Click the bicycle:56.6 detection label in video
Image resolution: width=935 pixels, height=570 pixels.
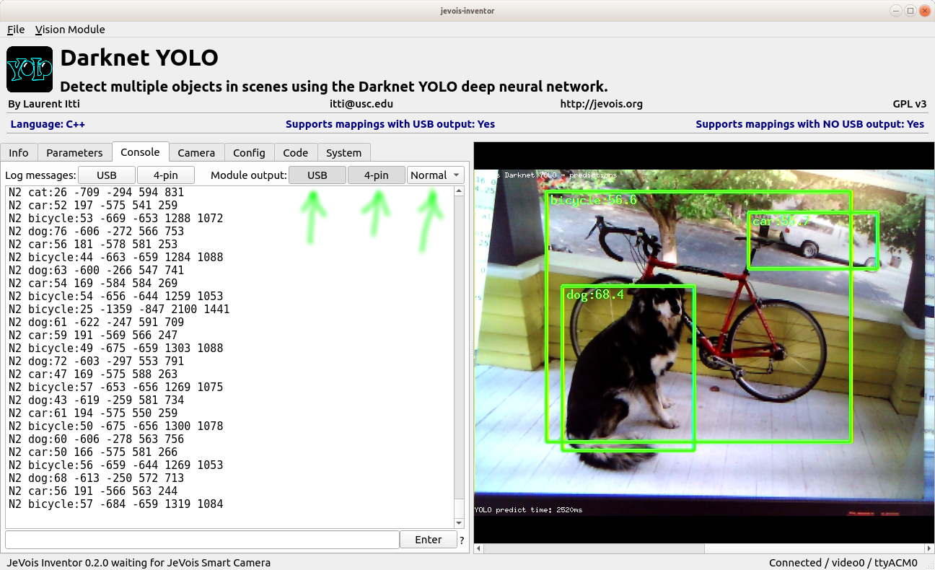593,200
